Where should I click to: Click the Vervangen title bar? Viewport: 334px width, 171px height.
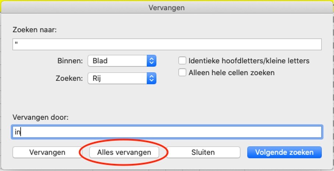click(x=167, y=7)
